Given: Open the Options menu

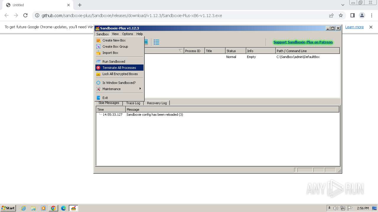Looking at the screenshot, I should pyautogui.click(x=128, y=34).
